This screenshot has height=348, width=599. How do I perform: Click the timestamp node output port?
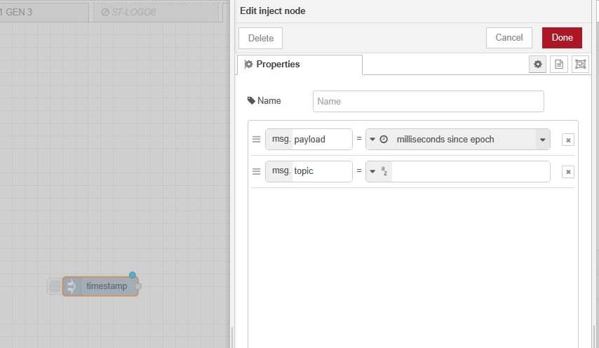(x=138, y=286)
